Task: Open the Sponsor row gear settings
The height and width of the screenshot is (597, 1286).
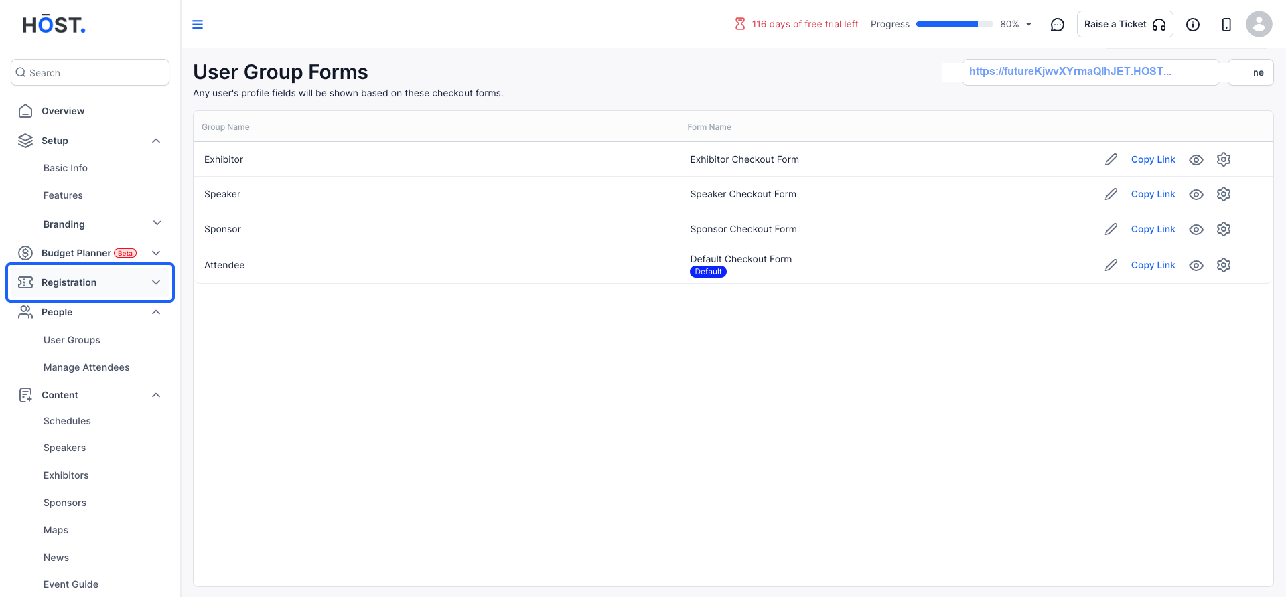Action: point(1224,229)
